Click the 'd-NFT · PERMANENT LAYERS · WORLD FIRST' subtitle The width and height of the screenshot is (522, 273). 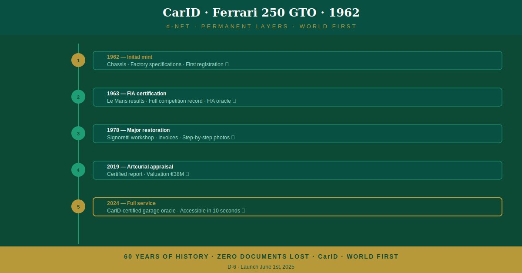click(x=261, y=27)
